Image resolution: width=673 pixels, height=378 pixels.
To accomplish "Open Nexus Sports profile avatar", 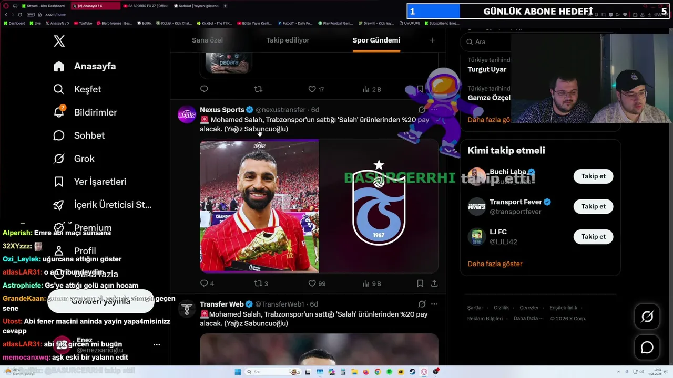I will 187,114.
